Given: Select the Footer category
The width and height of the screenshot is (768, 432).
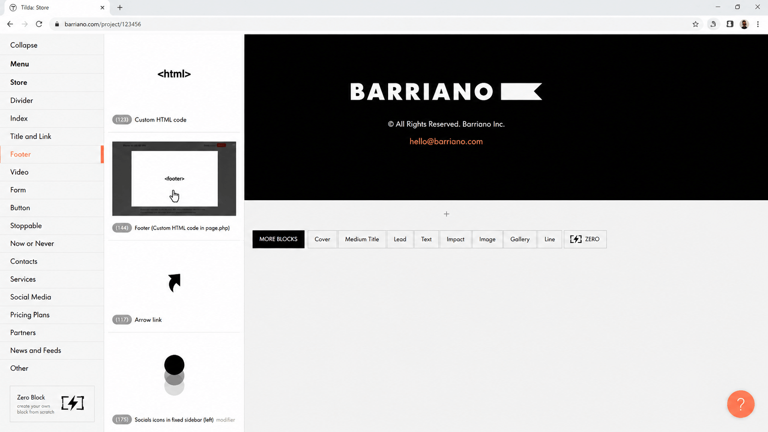Looking at the screenshot, I should (52, 154).
